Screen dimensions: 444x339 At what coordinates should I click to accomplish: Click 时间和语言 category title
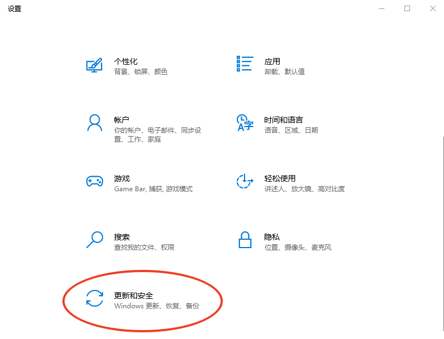(x=284, y=120)
